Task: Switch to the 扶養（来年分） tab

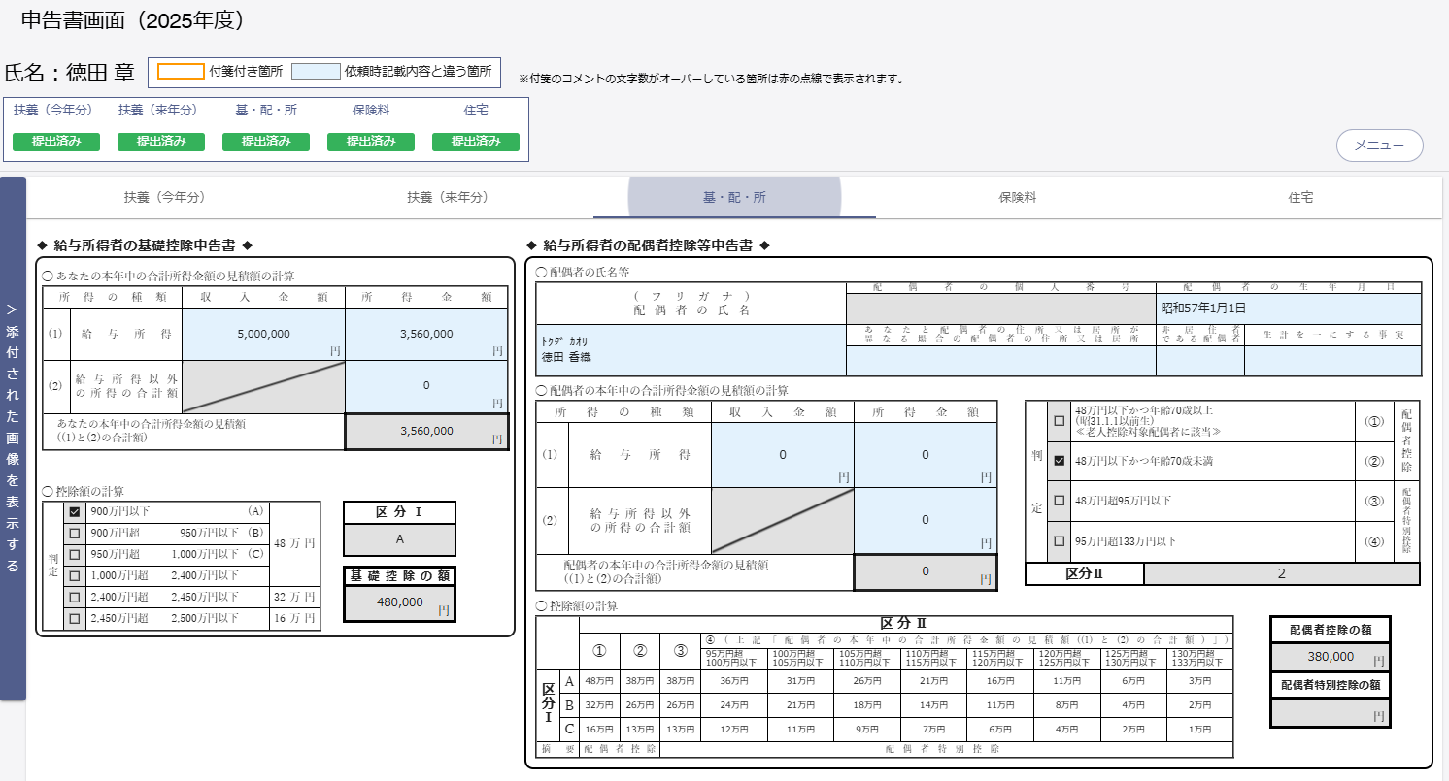Action: [x=448, y=197]
